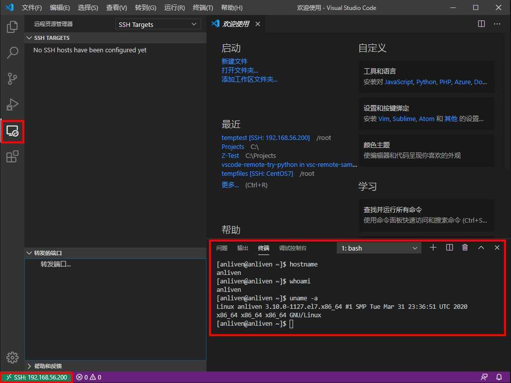Click the 打开文件夹... link
This screenshot has width=511, height=383.
coord(240,70)
